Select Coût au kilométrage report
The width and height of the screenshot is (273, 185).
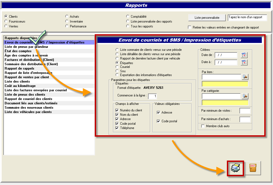[49, 86]
